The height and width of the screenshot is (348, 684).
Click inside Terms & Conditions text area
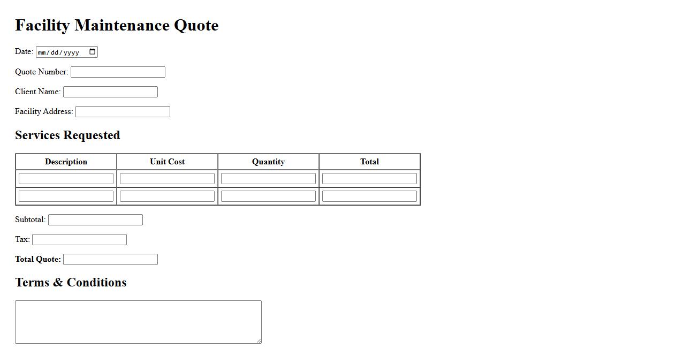tap(138, 322)
